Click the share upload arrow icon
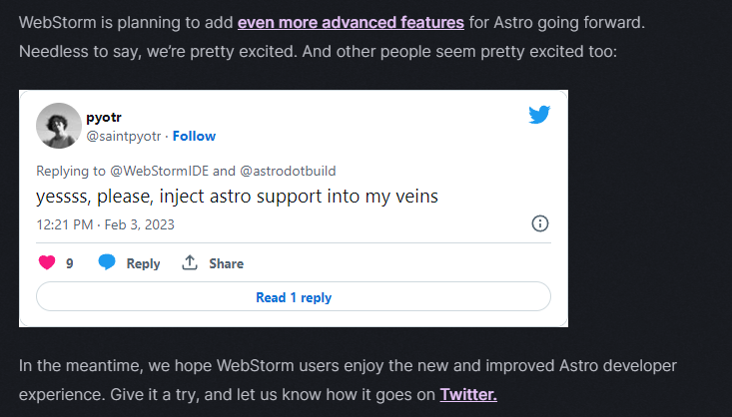 tap(190, 263)
